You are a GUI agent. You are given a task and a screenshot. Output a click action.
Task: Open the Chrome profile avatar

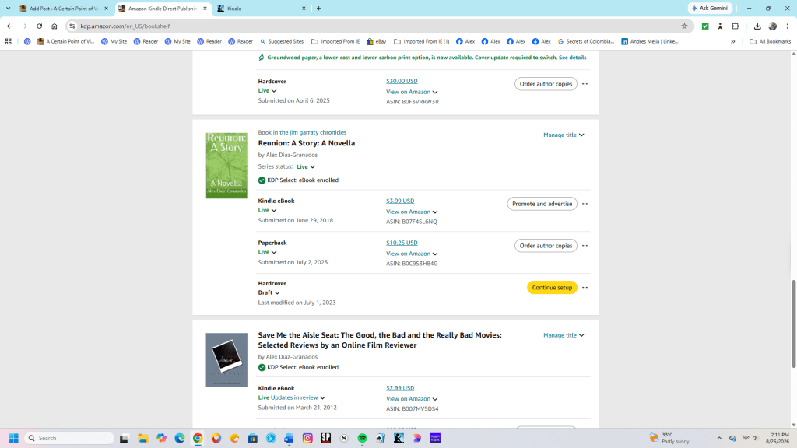(x=773, y=26)
